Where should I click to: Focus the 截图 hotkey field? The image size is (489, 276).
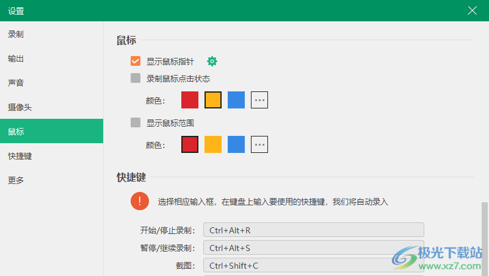point(314,266)
